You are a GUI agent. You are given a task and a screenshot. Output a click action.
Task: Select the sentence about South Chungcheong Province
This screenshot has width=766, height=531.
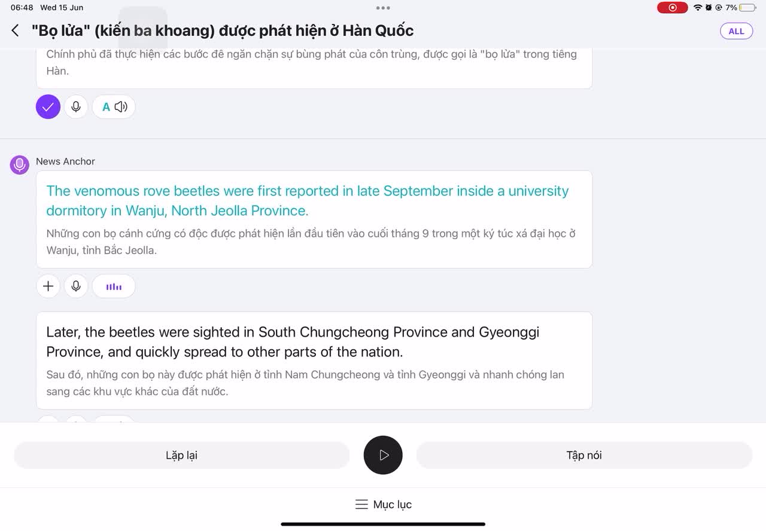click(x=293, y=341)
